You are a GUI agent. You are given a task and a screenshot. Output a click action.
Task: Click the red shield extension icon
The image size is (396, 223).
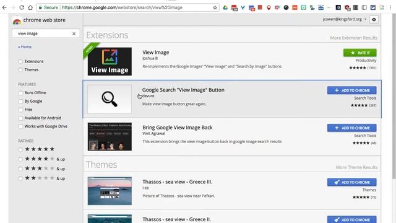347,8
